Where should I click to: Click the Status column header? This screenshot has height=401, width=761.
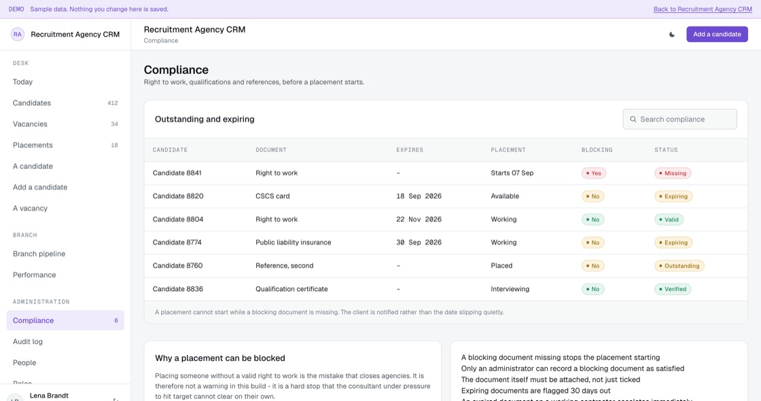click(666, 150)
